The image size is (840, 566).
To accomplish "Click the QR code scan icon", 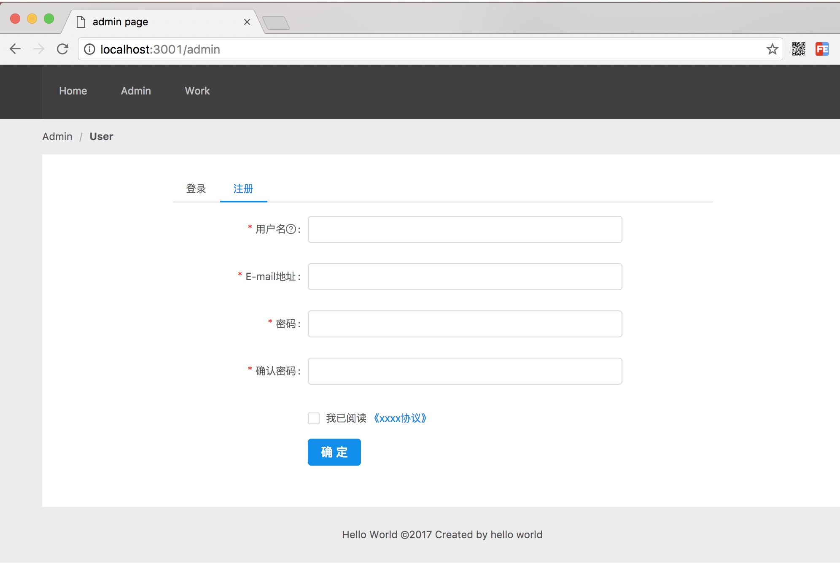I will (798, 49).
